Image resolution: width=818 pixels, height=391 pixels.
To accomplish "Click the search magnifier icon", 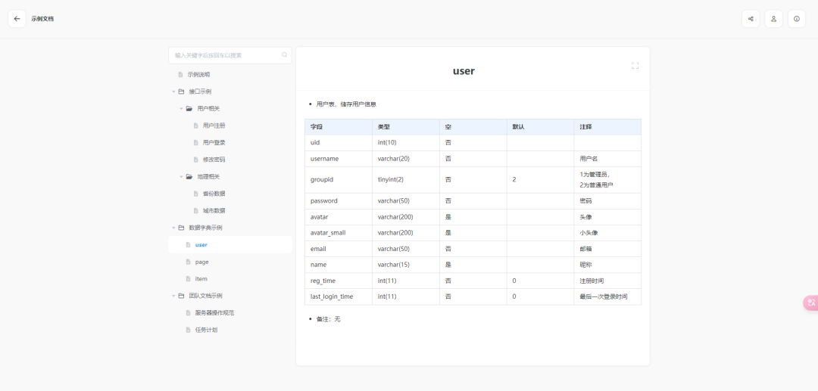I will [x=284, y=55].
